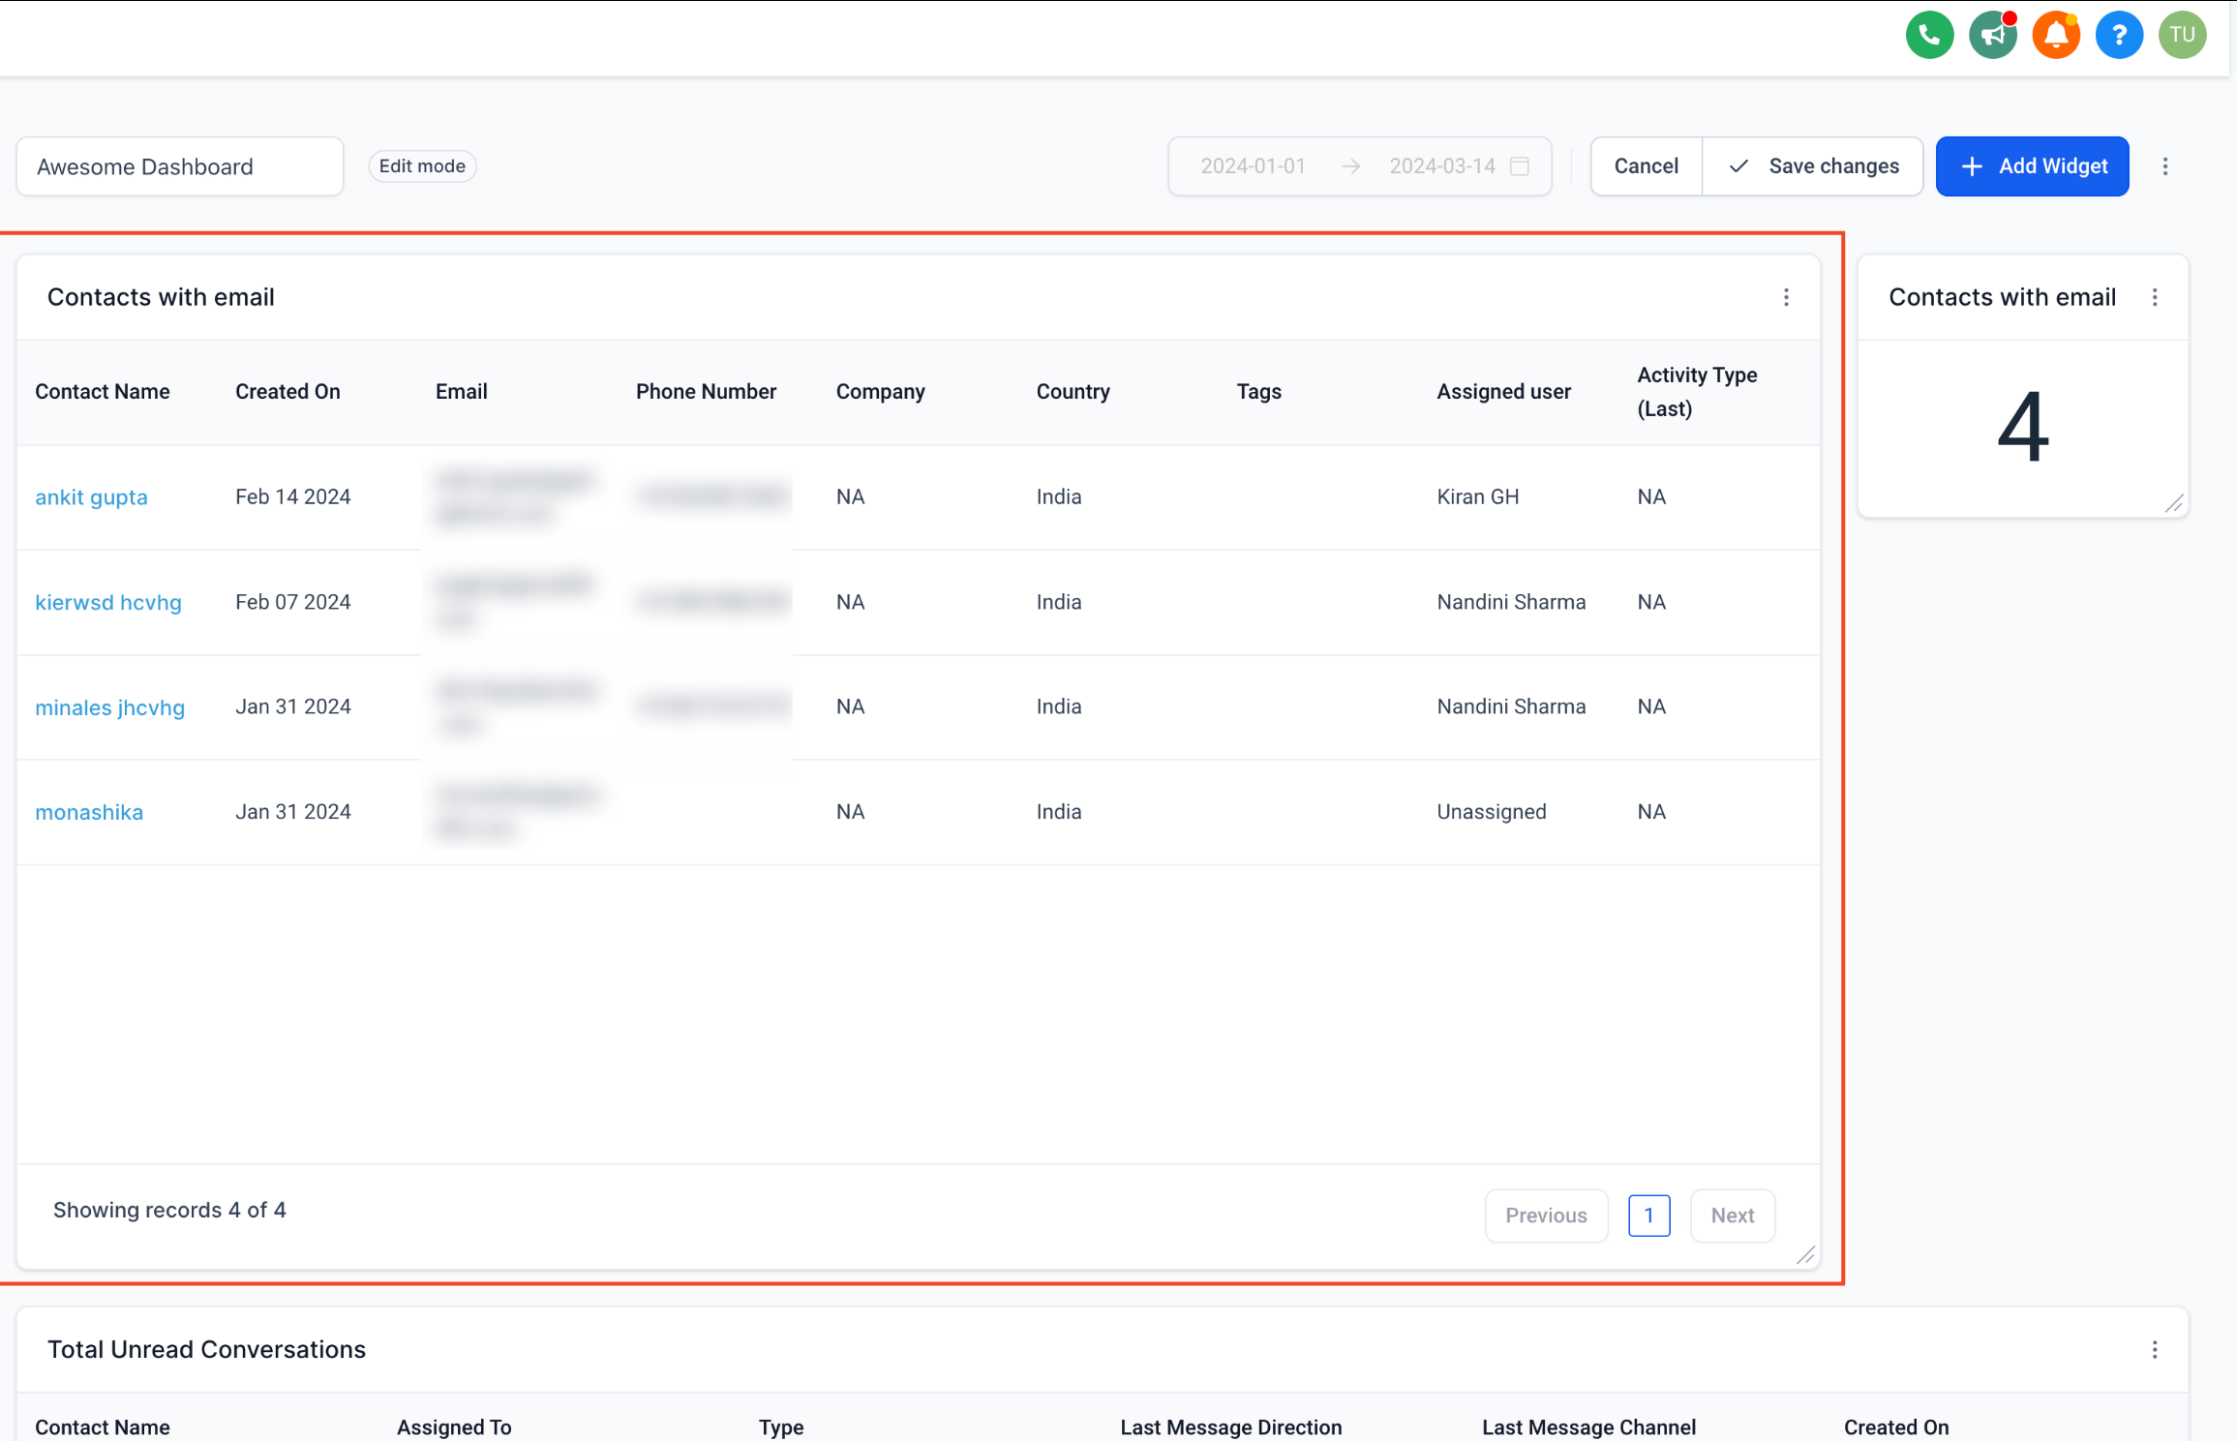Screen dimensions: 2237x1441
Task: Open the calendar icon in date range
Action: (x=1520, y=166)
